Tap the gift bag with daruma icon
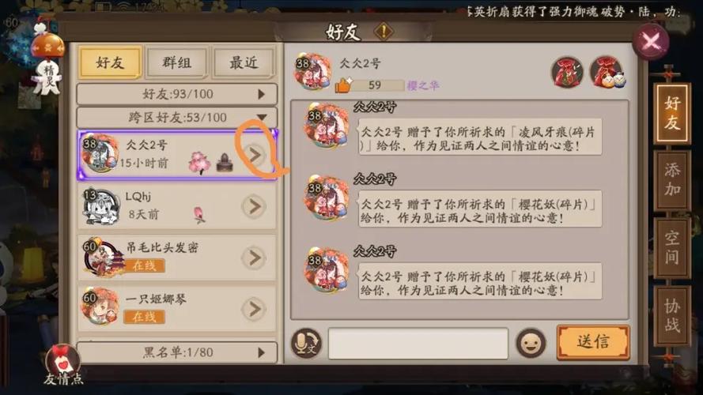The width and height of the screenshot is (703, 395). (607, 72)
